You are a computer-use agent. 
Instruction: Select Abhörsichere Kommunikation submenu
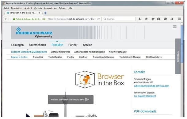tap(90, 52)
